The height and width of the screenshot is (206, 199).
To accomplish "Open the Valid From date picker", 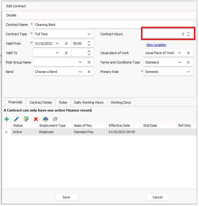I will (x=57, y=43).
